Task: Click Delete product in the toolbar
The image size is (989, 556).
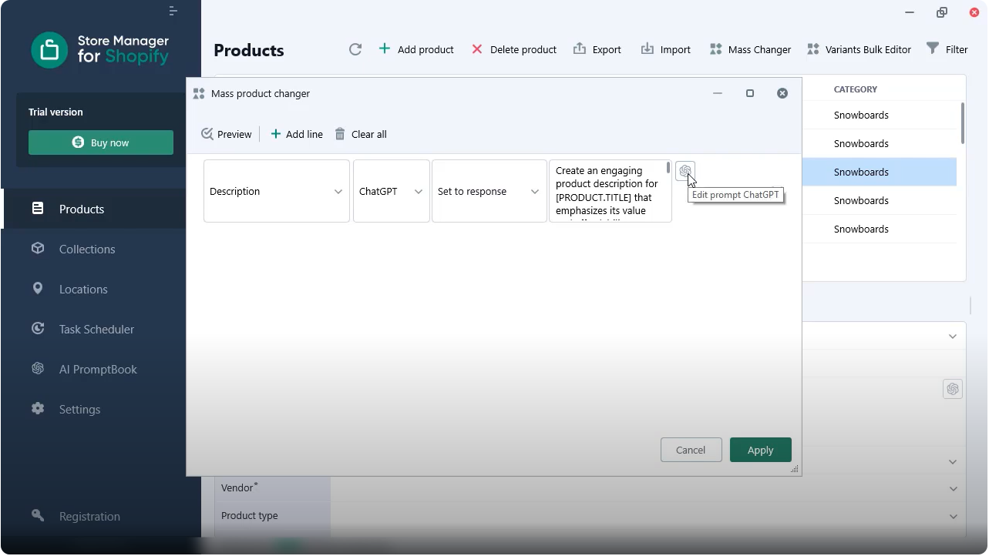Action: pos(514,49)
